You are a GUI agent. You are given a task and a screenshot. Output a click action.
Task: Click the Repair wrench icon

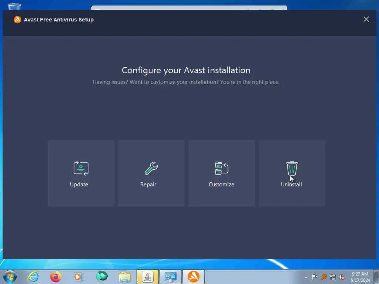tap(151, 168)
